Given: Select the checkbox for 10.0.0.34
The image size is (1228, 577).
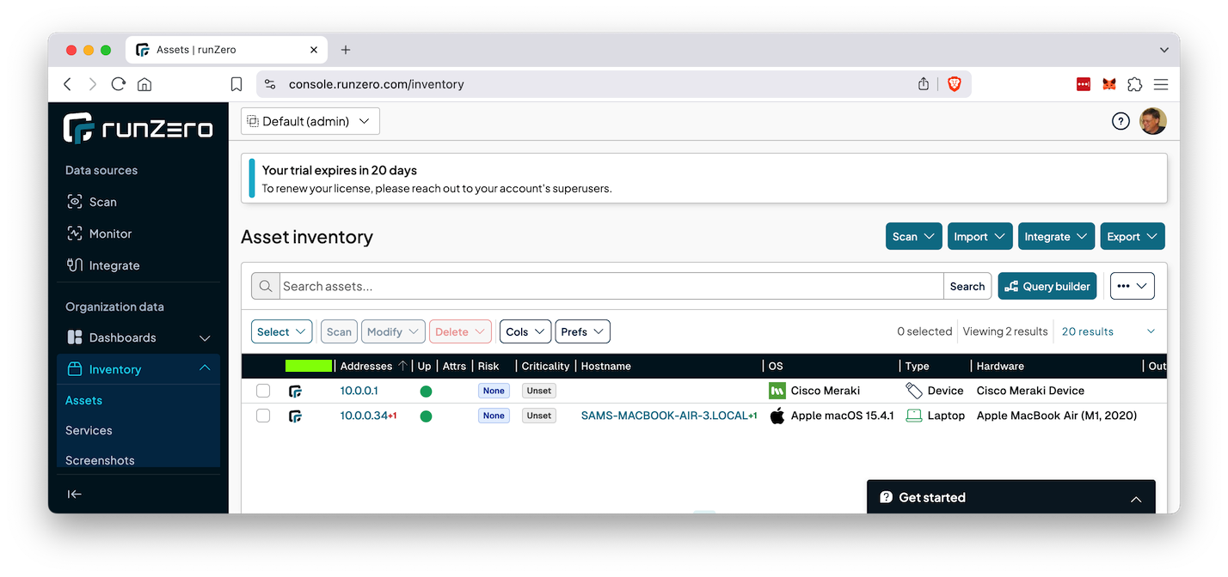Looking at the screenshot, I should click(x=263, y=416).
